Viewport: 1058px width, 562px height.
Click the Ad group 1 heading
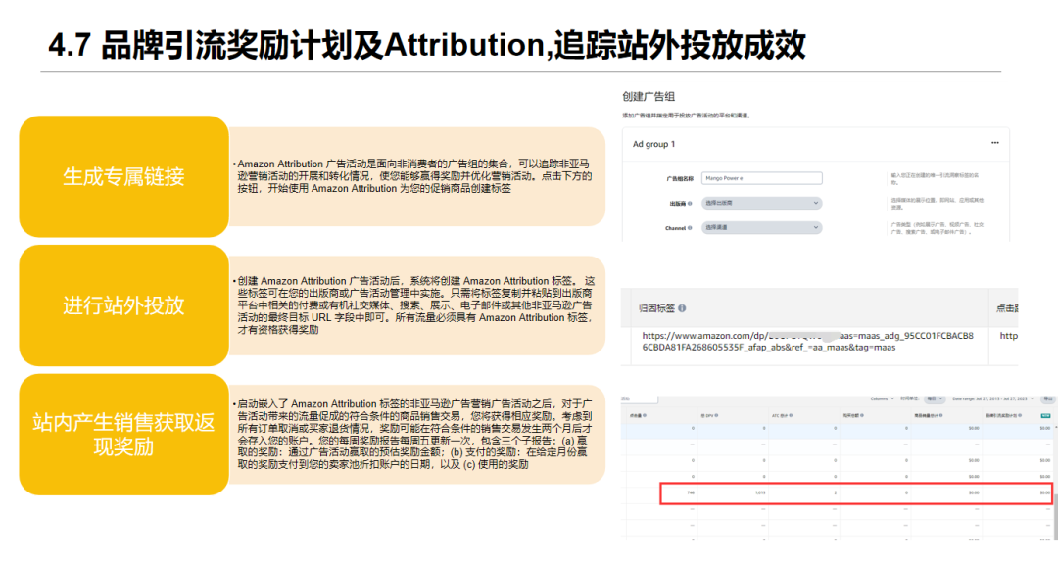(653, 144)
